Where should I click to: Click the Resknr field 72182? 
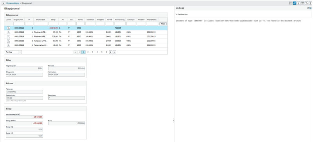pos(24,98)
